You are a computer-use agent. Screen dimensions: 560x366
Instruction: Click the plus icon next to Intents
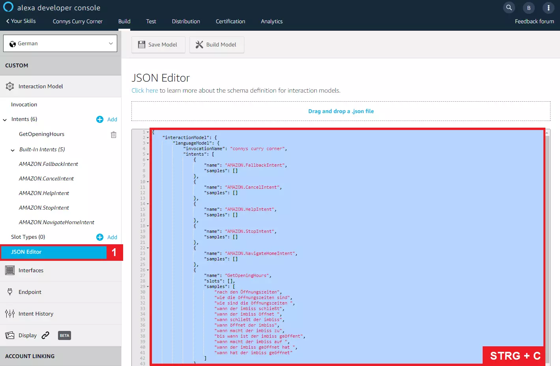[100, 119]
